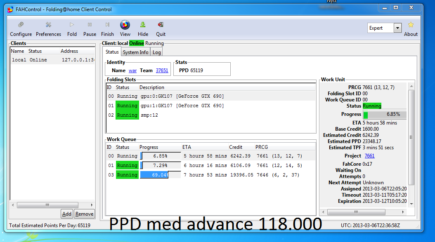Screen dimensions: 435x242
Task: Select folding slot 00 GeForce GTX 690
Action: [x=211, y=96]
